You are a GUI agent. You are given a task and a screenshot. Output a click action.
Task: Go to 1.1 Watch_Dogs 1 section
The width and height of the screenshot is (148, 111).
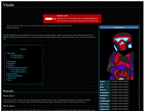18,55
